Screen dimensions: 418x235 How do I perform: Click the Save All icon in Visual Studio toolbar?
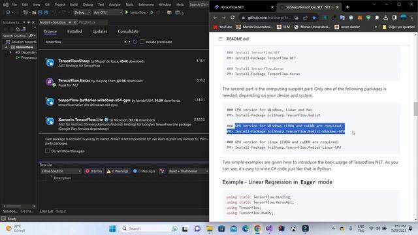46,12
